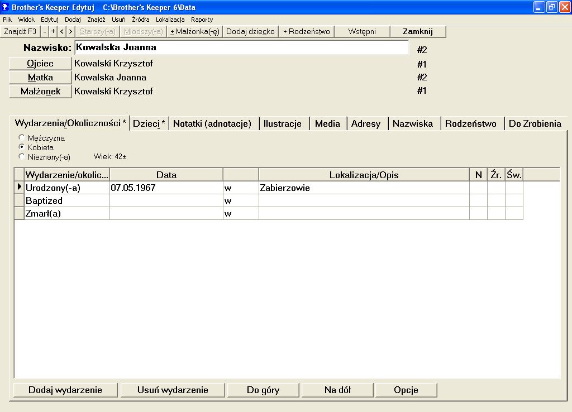Open the Raporty menu
The width and height of the screenshot is (572, 412).
coord(202,20)
